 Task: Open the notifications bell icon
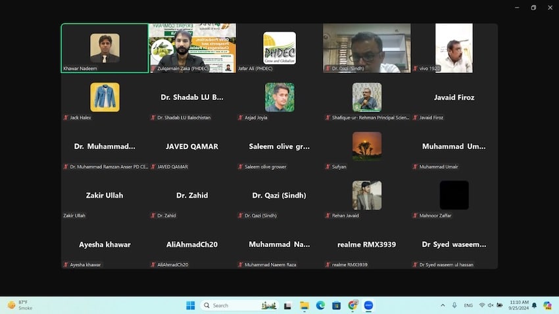click(534, 305)
